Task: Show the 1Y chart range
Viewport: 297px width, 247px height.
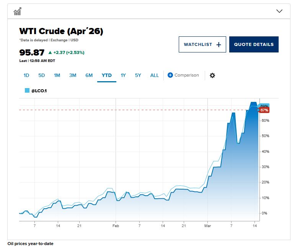Action: pyautogui.click(x=123, y=75)
